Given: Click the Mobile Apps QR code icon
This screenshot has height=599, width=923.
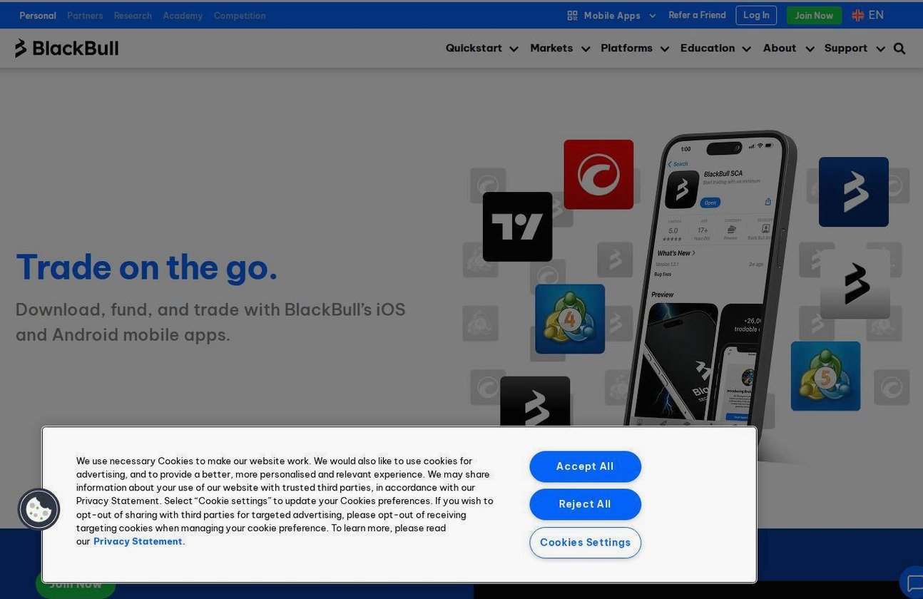Looking at the screenshot, I should coord(572,16).
